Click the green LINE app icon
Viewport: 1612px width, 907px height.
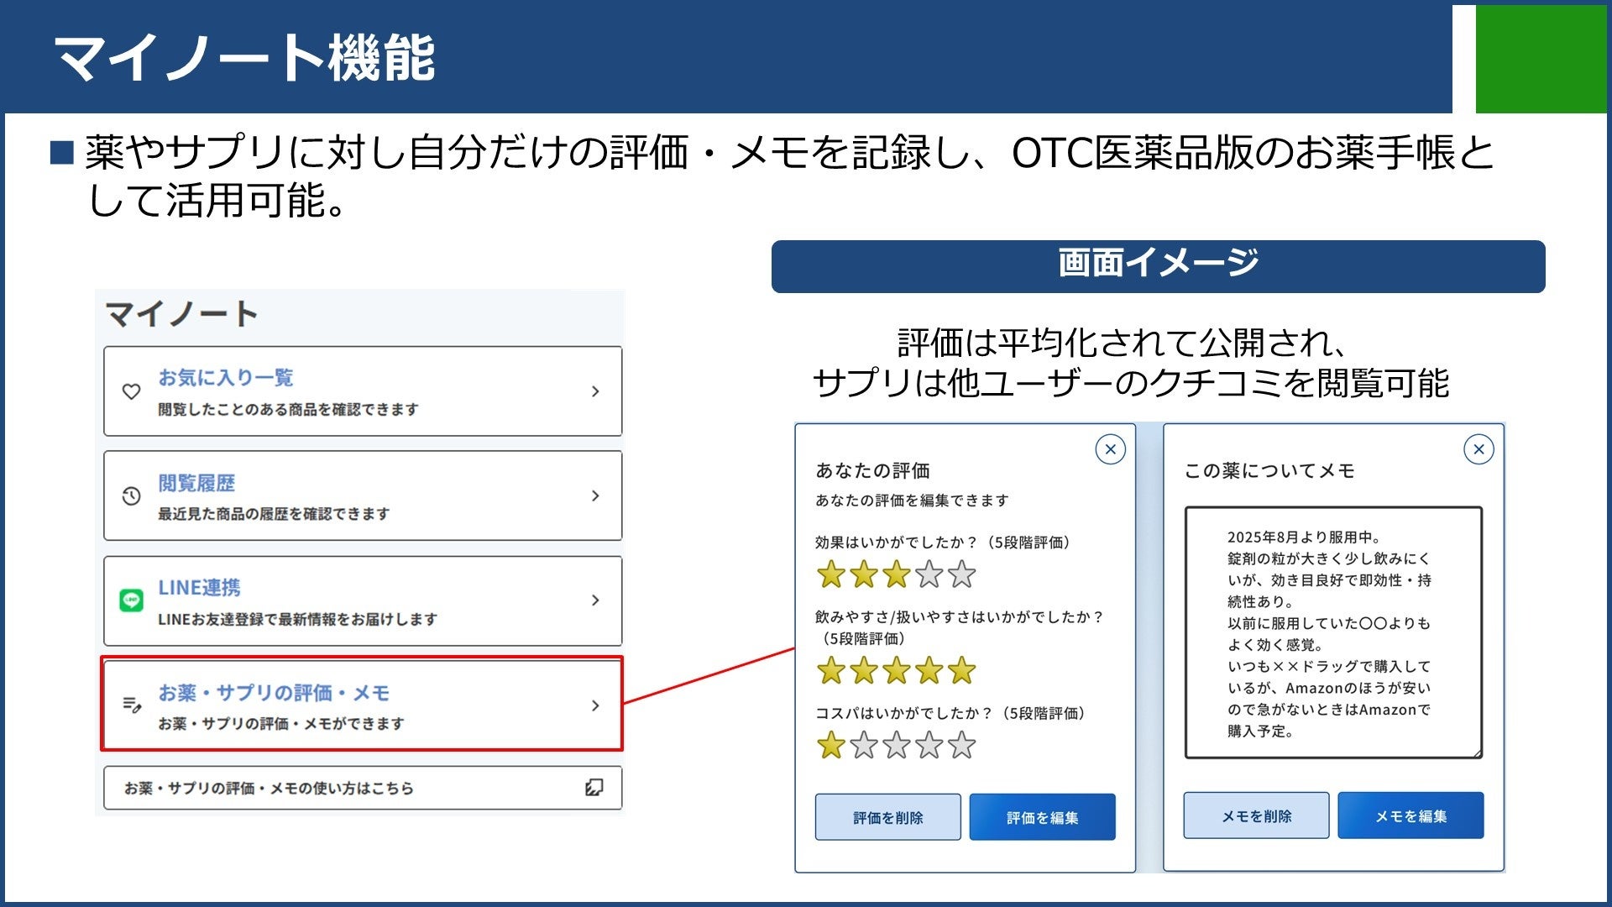tap(131, 600)
